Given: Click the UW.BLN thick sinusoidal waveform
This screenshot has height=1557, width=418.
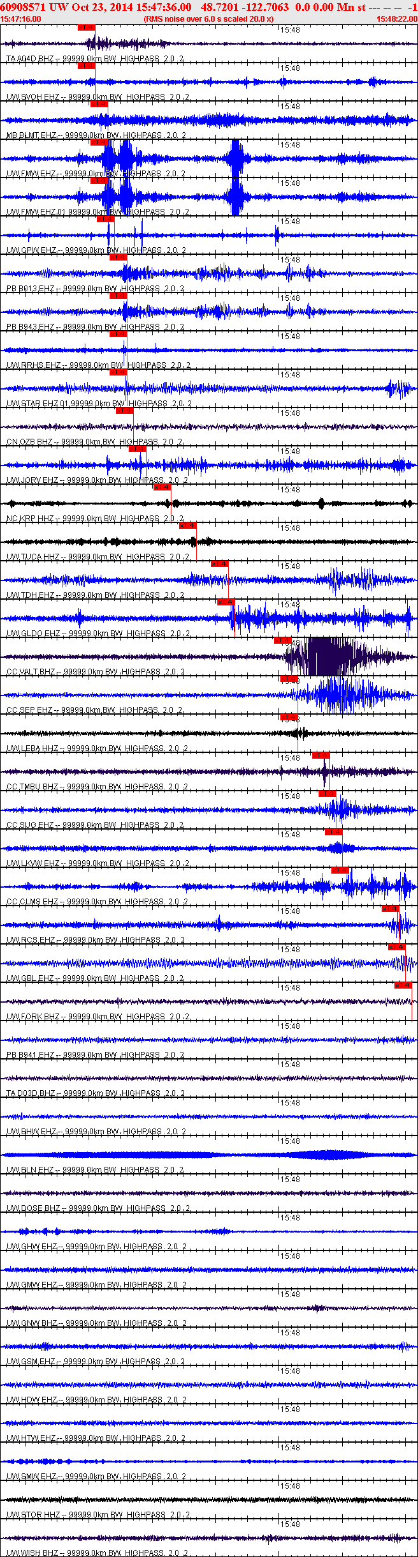Looking at the screenshot, I should pyautogui.click(x=209, y=1155).
